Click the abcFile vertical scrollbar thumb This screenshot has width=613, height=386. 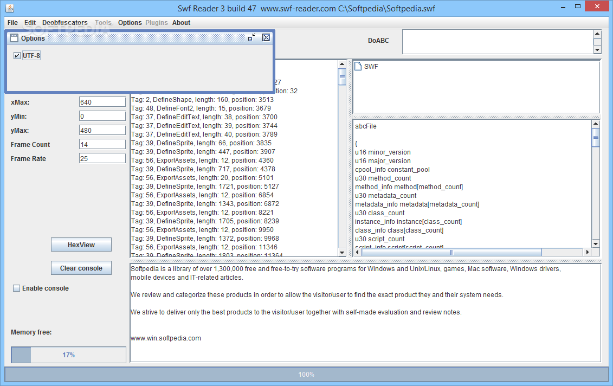pyautogui.click(x=596, y=138)
